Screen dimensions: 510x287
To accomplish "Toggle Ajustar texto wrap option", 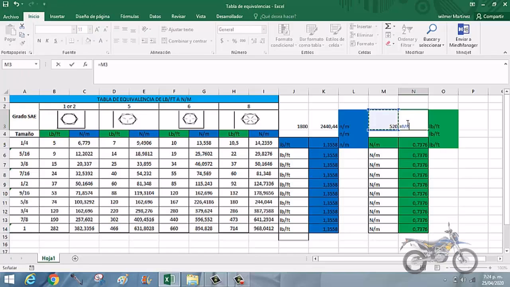I will click(x=177, y=29).
